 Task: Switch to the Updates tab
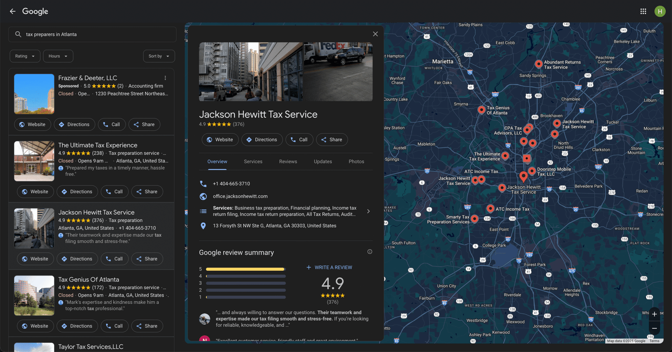(323, 162)
